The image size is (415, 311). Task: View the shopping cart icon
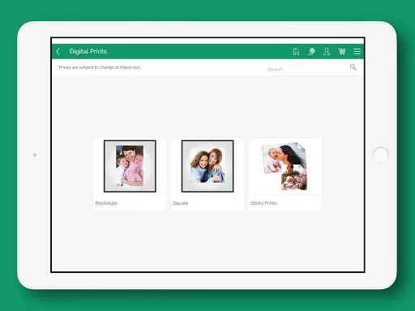[x=342, y=51]
